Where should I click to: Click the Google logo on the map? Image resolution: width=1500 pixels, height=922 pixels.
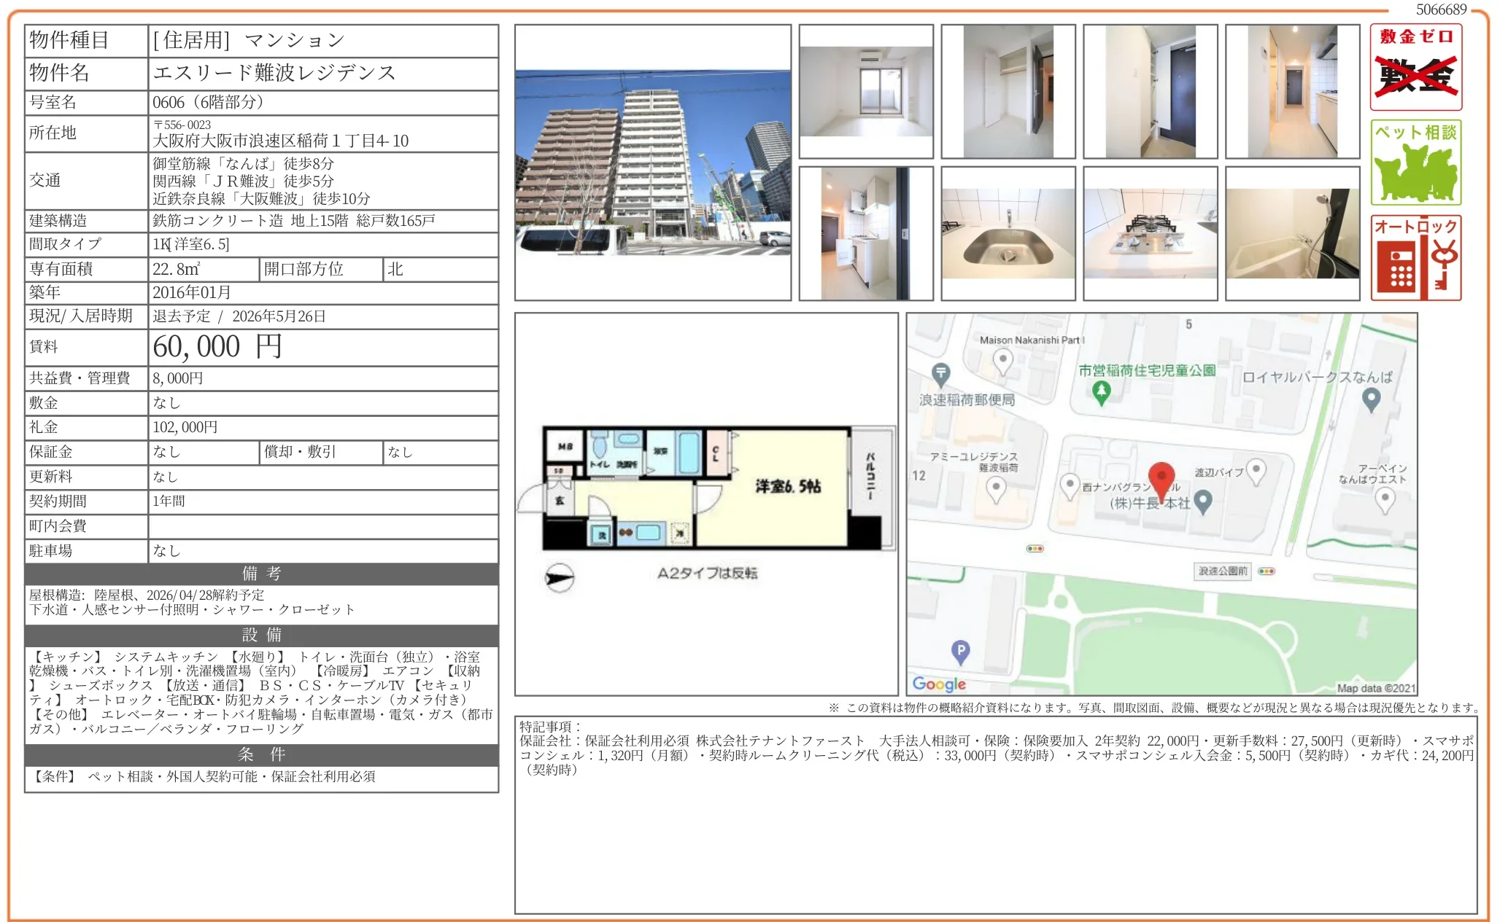tap(939, 684)
